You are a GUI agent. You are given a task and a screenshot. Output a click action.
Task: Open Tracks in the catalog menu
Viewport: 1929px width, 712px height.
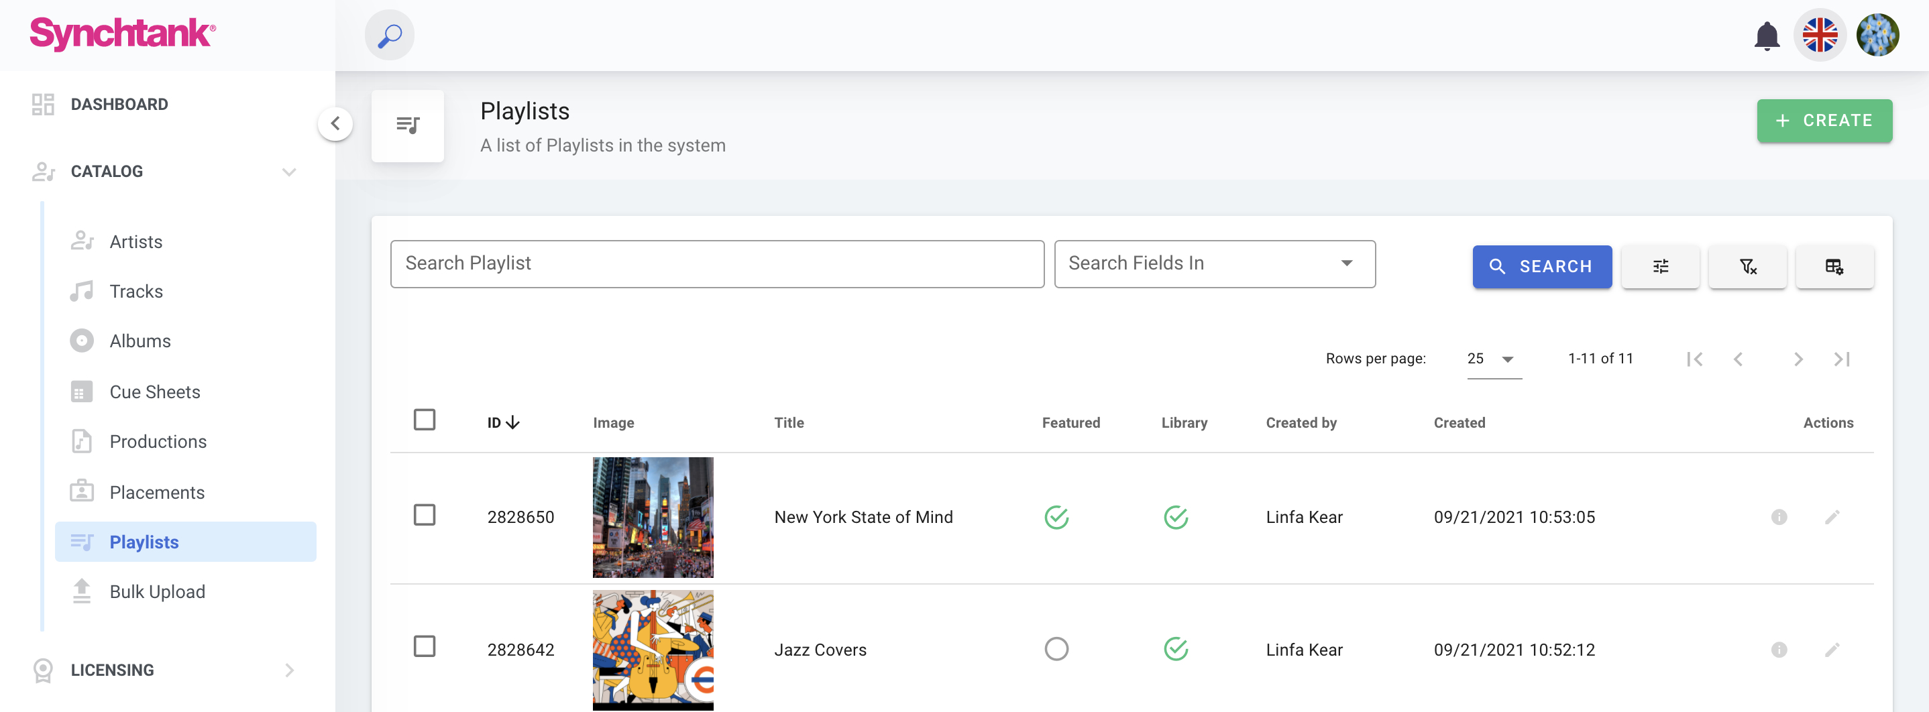[x=136, y=291]
